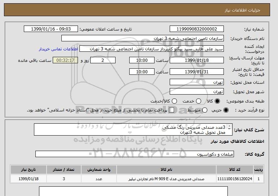Select the کالا/خدمت radio button
The height and width of the screenshot is (196, 278).
click(x=174, y=101)
